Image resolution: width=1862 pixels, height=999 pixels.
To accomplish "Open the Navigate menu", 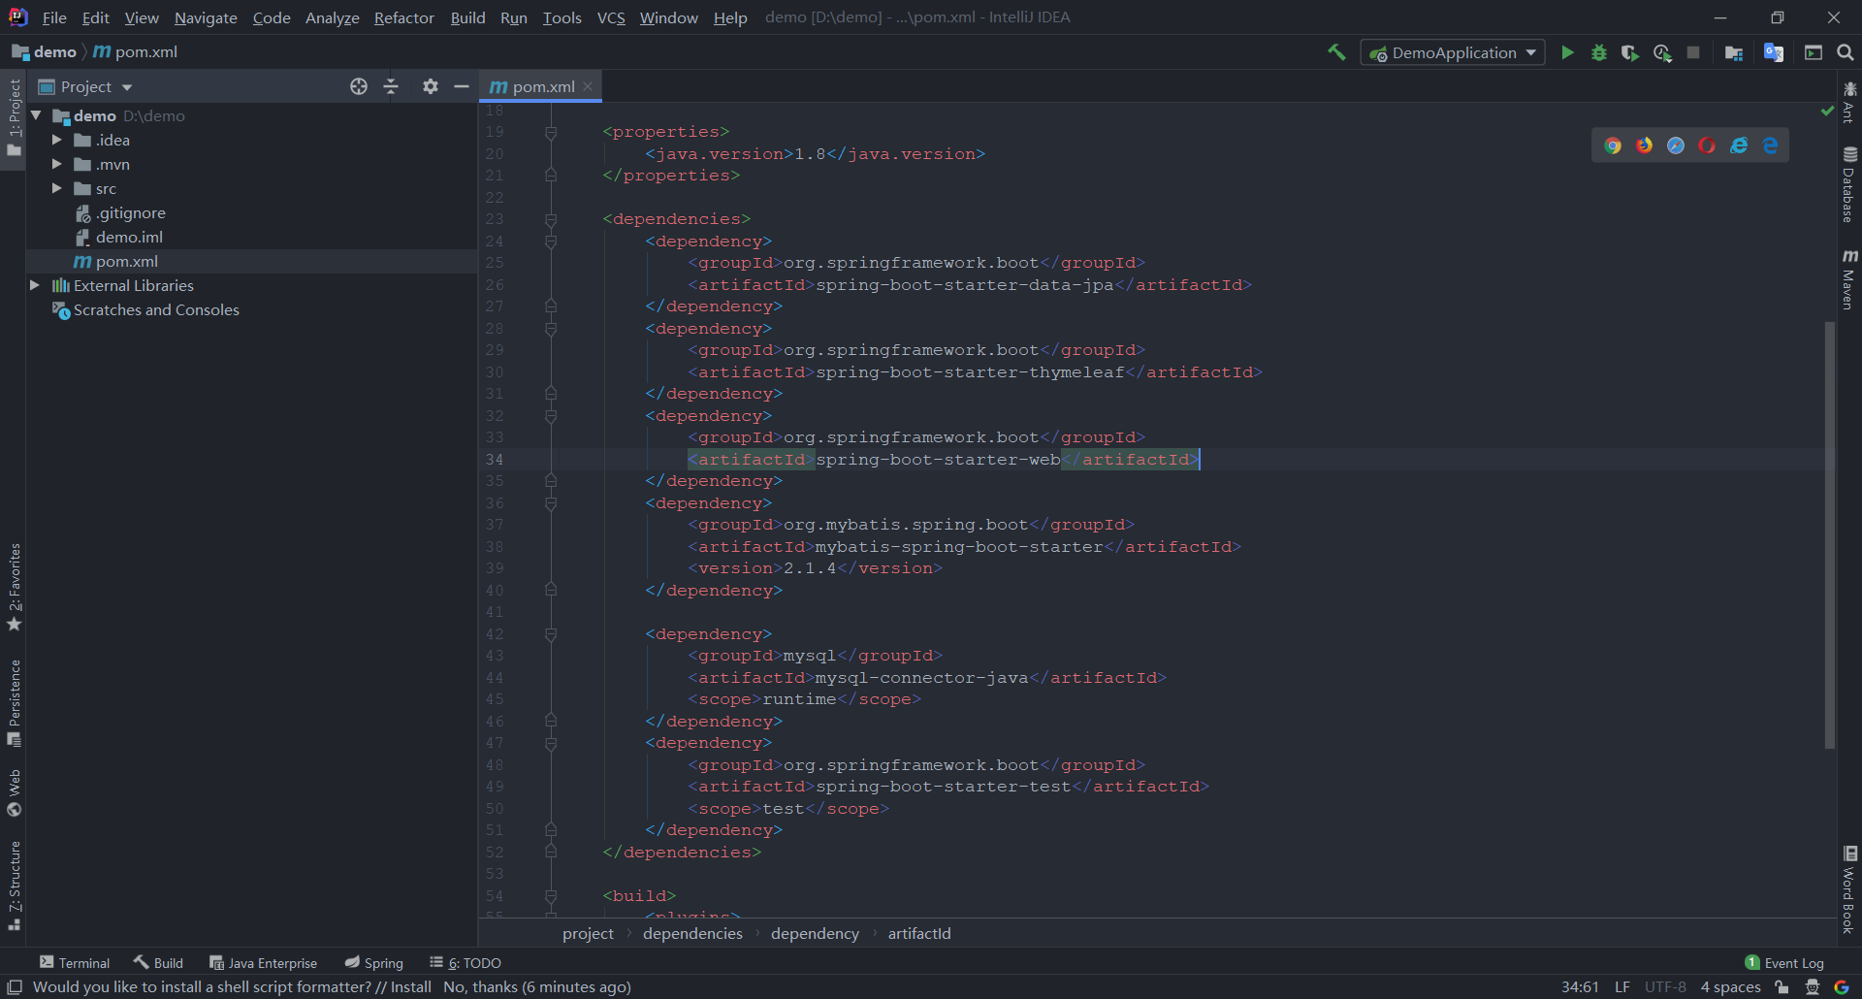I will (x=206, y=17).
